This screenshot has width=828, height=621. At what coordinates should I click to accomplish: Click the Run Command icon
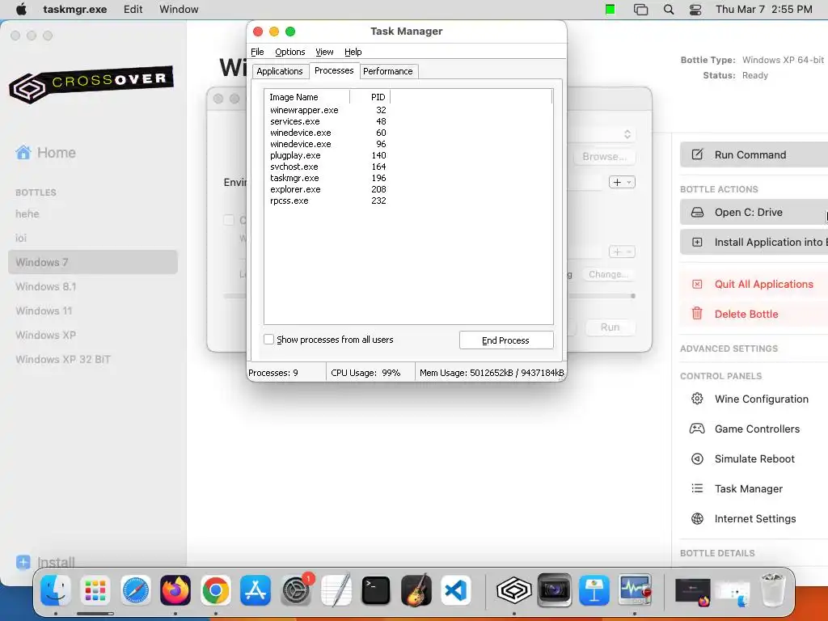697,154
